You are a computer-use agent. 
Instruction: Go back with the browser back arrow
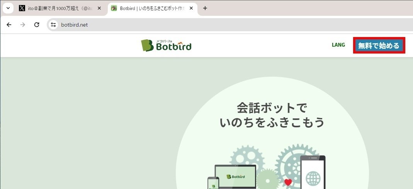(x=9, y=25)
